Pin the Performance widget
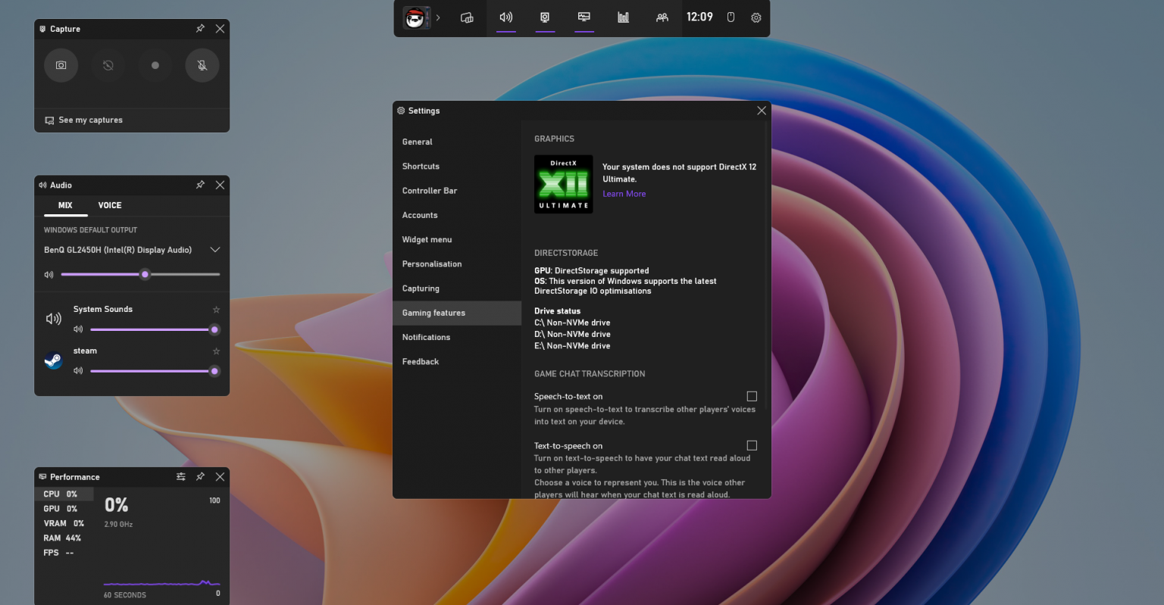Viewport: 1164px width, 605px height. coord(200,476)
